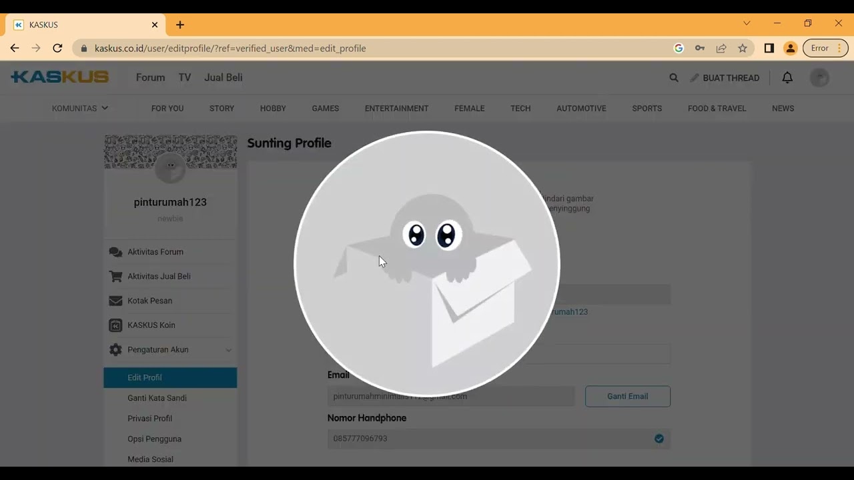
Task: Click the KASKUS Koin icon
Action: 115,325
